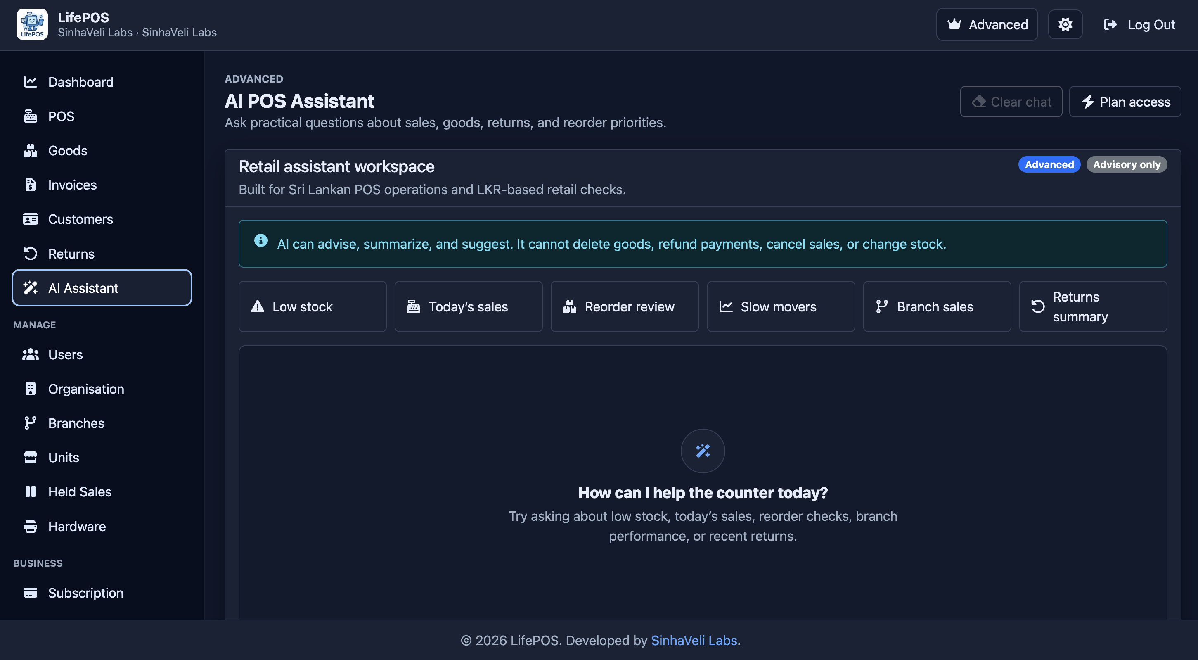1198x660 pixels.
Task: Click the 'BUSINESS' section label
Action: point(38,563)
